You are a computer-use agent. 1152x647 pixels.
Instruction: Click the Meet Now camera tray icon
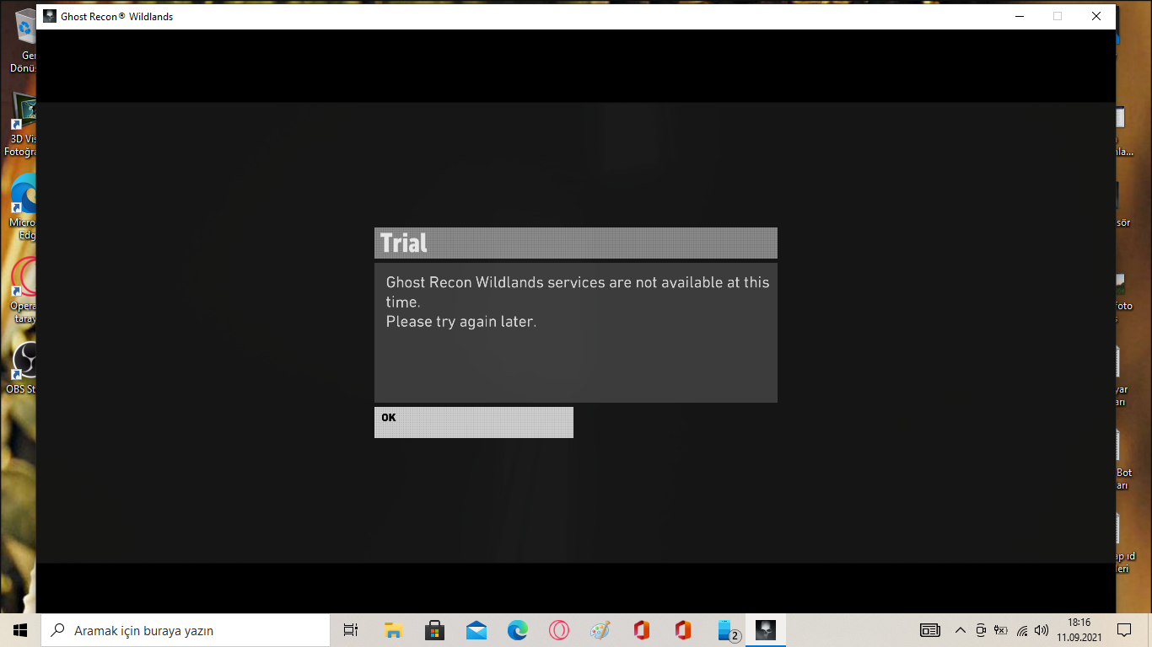[x=981, y=630]
